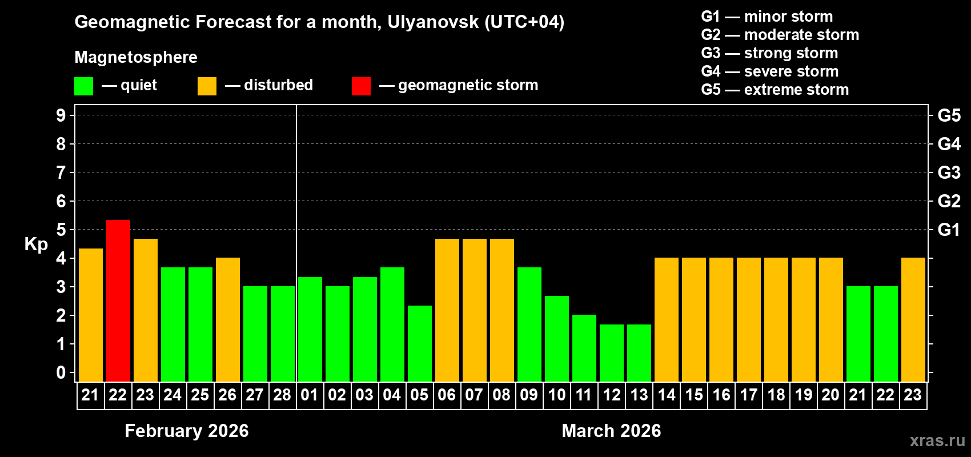Click the red geomagnetic storm legend swatch

[361, 86]
